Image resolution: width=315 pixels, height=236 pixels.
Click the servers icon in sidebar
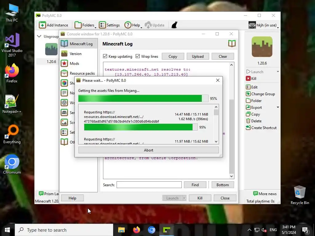coord(64,112)
